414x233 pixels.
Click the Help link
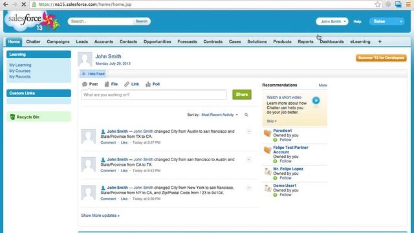point(357,21)
